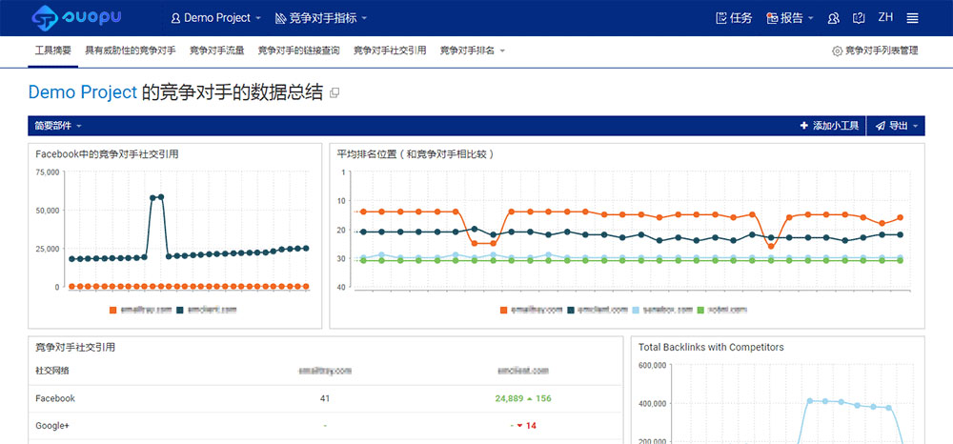Switch language via the ZH button
This screenshot has width=953, height=444.
pyautogui.click(x=885, y=17)
